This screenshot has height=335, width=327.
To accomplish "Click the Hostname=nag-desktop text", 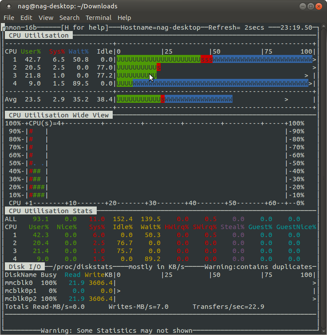I will click(161, 27).
